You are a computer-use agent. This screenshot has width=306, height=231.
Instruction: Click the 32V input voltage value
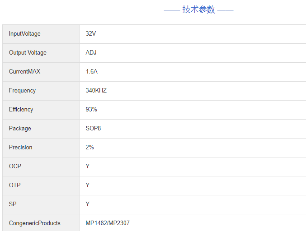click(91, 34)
